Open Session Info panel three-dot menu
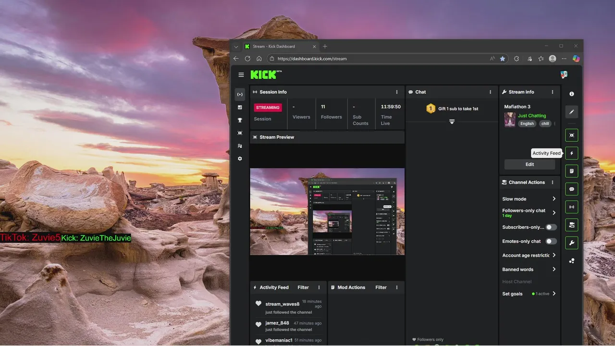This screenshot has width=615, height=346. point(397,92)
